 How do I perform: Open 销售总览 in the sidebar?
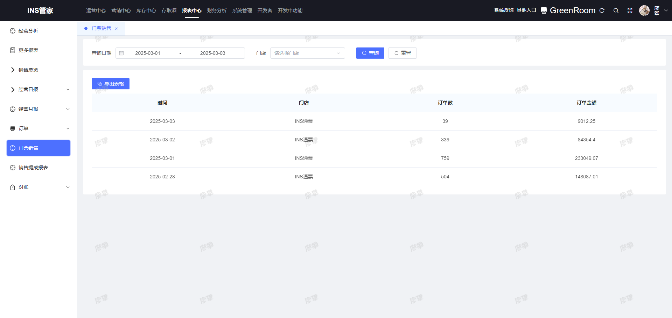[x=38, y=70]
